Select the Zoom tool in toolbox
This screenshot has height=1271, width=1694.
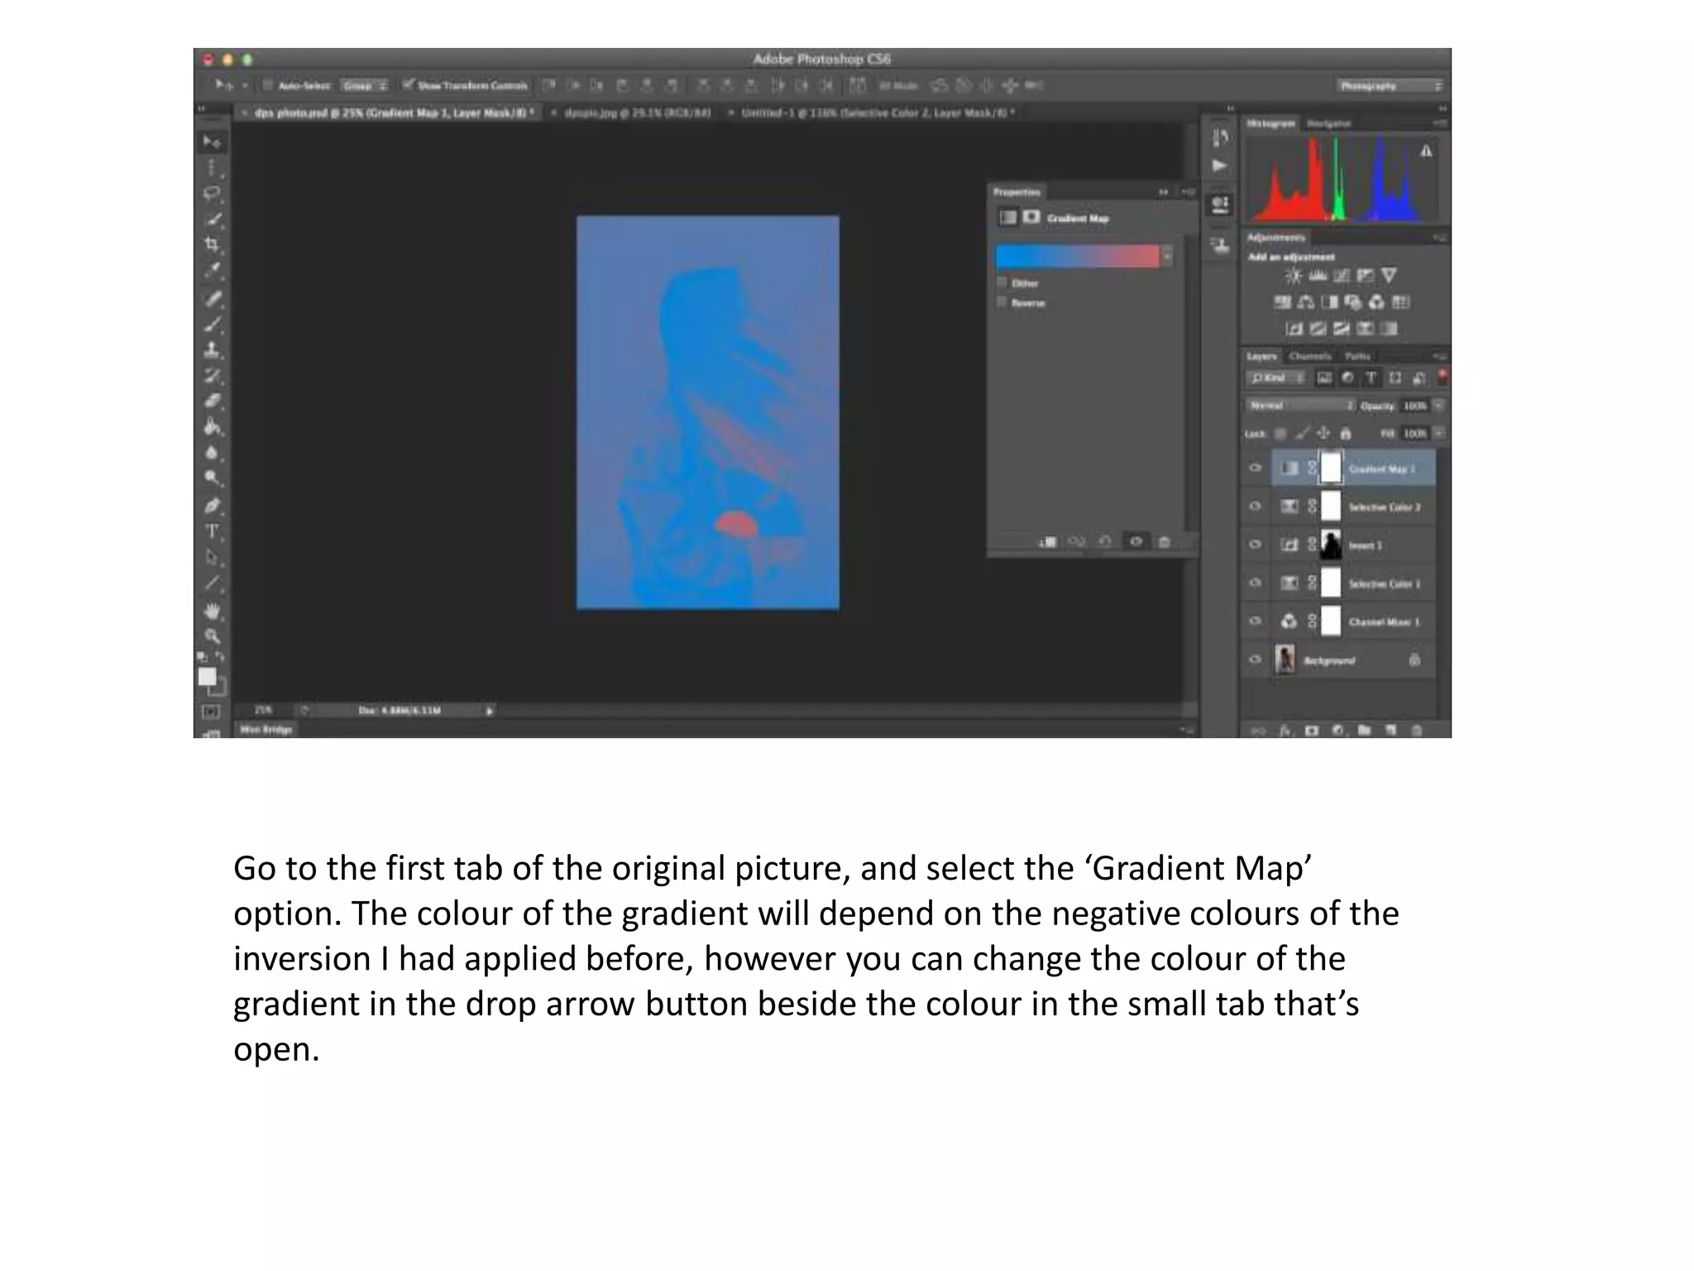point(212,636)
